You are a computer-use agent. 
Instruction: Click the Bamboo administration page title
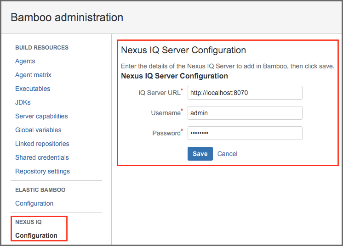pos(67,17)
